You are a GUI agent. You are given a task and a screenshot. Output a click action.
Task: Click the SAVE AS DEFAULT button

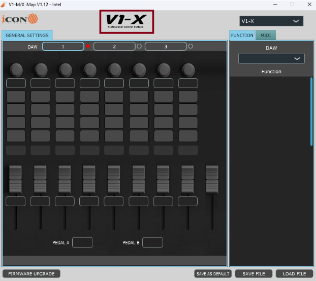[x=213, y=274]
